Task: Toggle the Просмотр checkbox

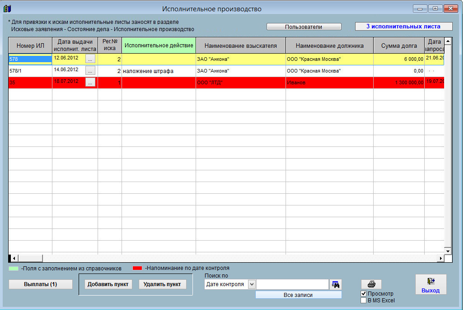Action: click(x=364, y=293)
